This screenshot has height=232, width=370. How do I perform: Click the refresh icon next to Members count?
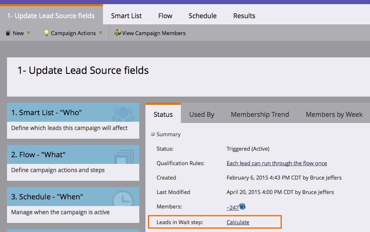242,206
